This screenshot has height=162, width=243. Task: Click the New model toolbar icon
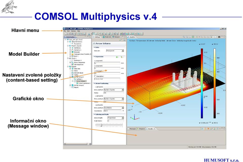point(66,34)
